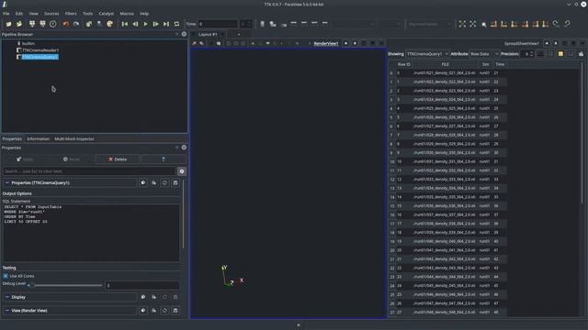
Task: Collapse the View (Render View) section
Action: [x=7, y=311]
